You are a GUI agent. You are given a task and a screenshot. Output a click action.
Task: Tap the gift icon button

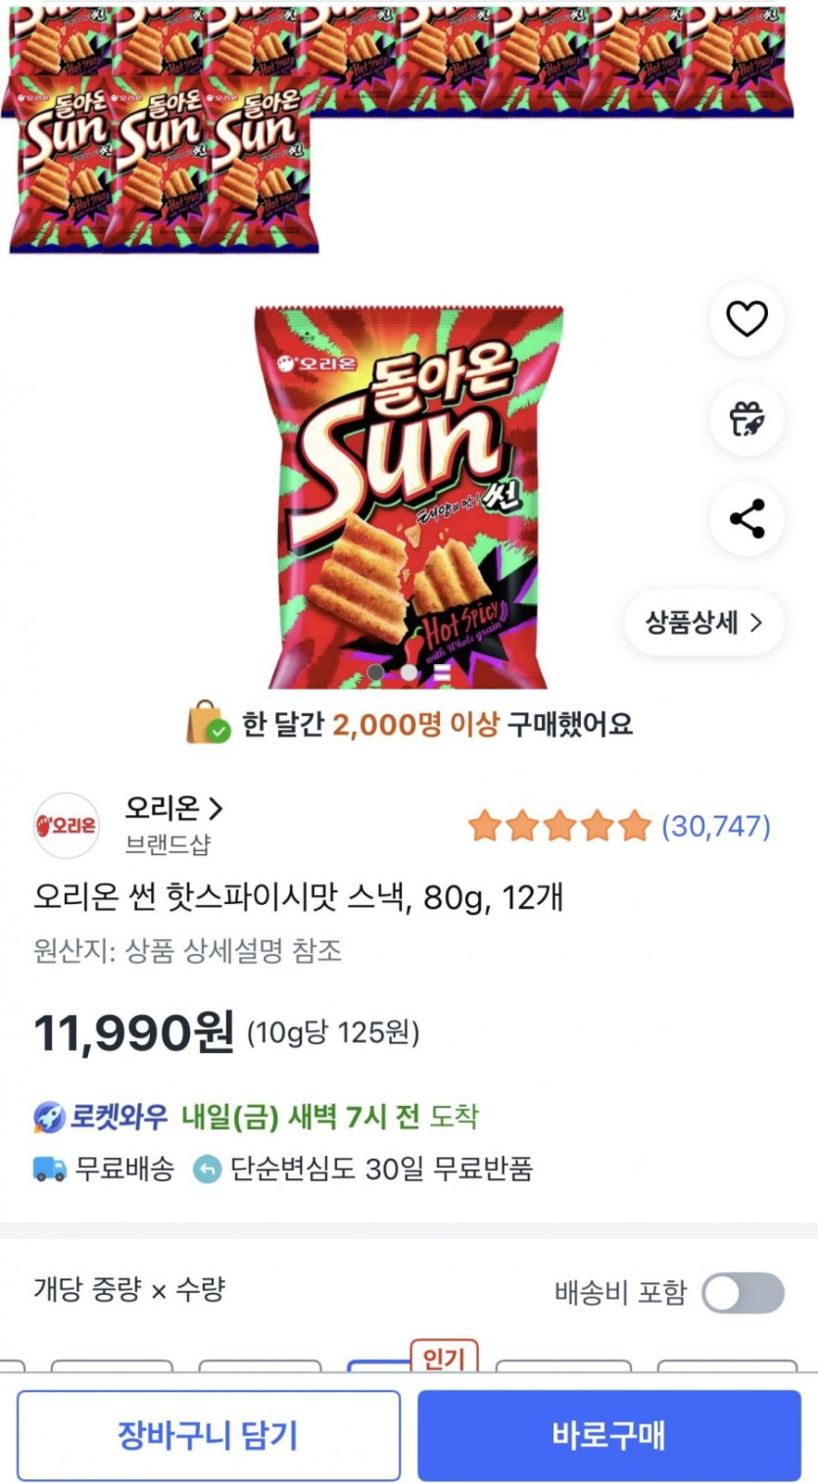coord(746,419)
